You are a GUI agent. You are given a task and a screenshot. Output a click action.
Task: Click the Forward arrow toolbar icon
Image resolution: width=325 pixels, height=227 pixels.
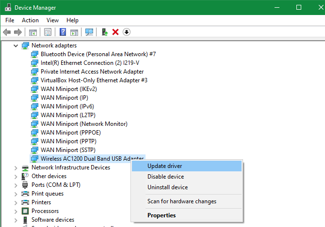tap(18, 32)
